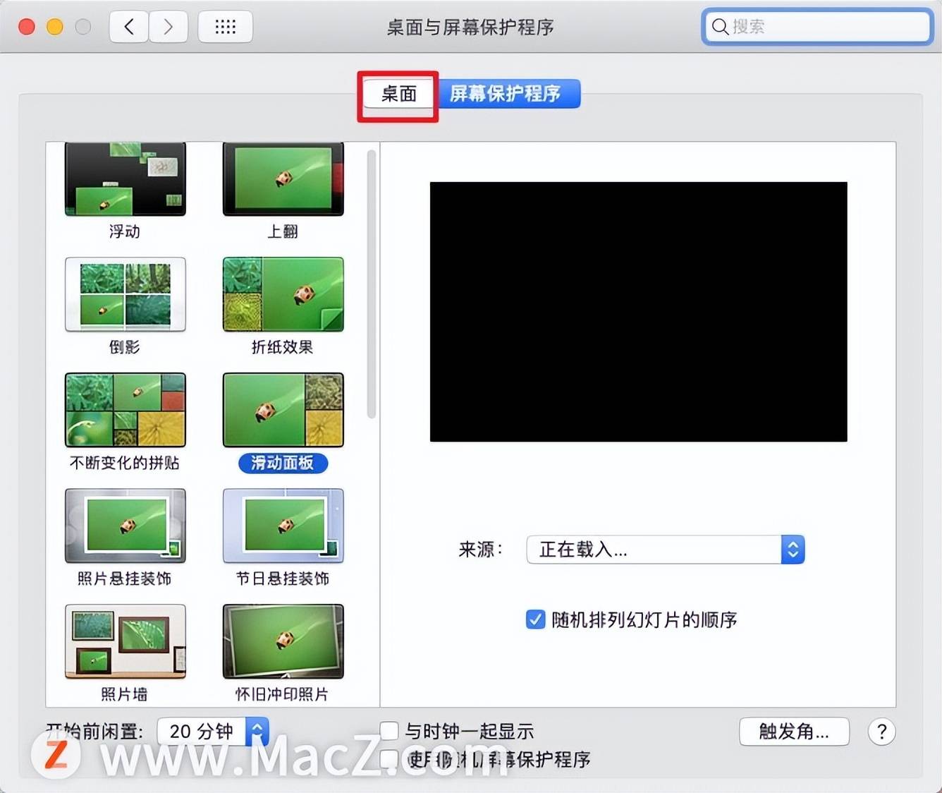This screenshot has height=793, width=942.
Task: Click the 触发角... button
Action: click(794, 732)
